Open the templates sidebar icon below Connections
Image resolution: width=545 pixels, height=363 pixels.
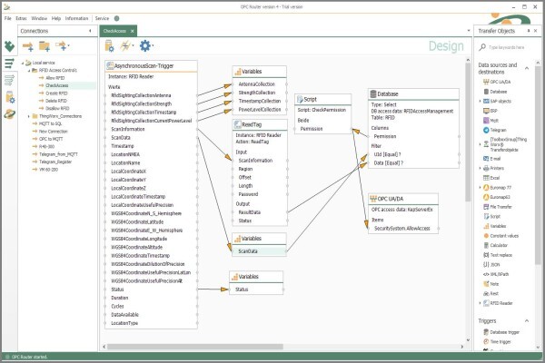click(9, 80)
